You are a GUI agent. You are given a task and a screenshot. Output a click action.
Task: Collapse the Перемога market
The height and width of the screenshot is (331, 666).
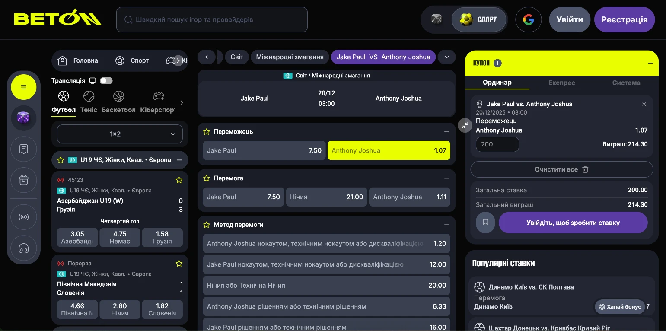coord(446,178)
